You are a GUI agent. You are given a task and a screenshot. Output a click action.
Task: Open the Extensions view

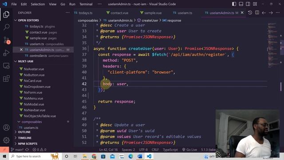tap(6, 79)
